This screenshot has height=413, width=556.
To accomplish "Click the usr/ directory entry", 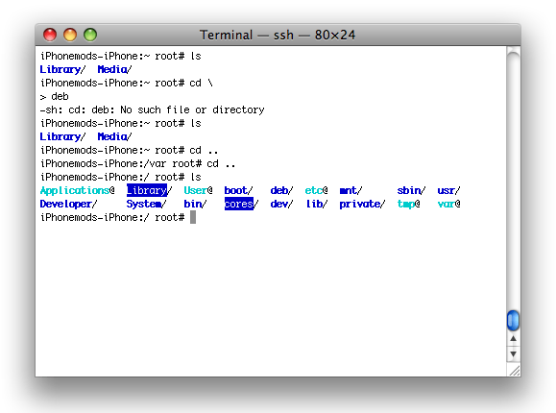I will pos(448,190).
